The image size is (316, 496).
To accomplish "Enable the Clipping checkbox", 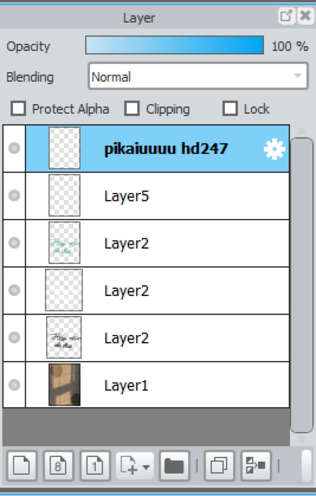I will coord(132,109).
